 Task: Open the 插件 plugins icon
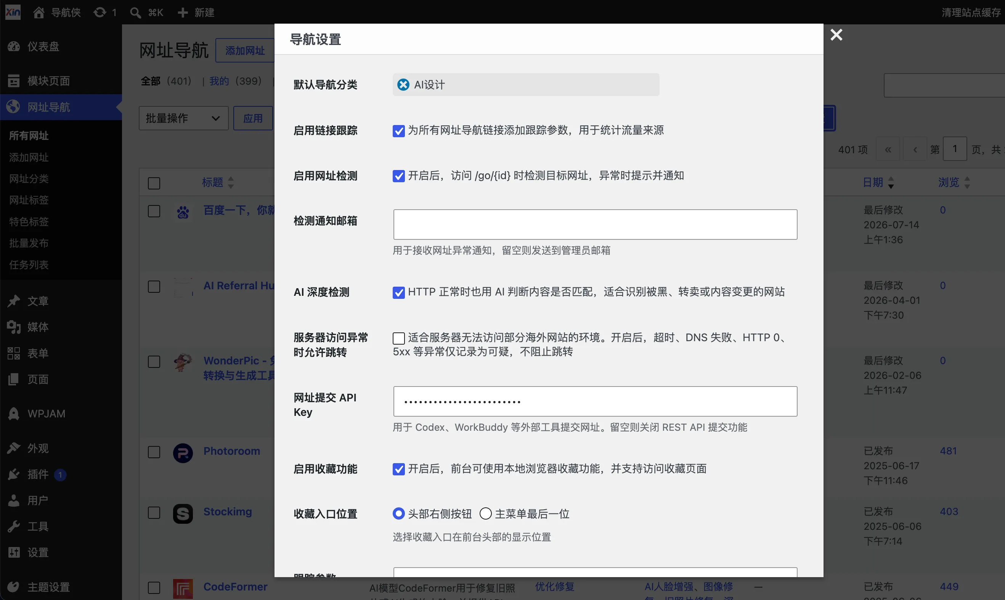click(x=13, y=474)
